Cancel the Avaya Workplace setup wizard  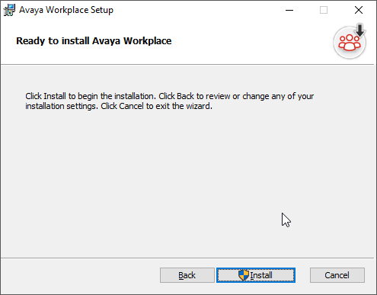pyautogui.click(x=337, y=275)
